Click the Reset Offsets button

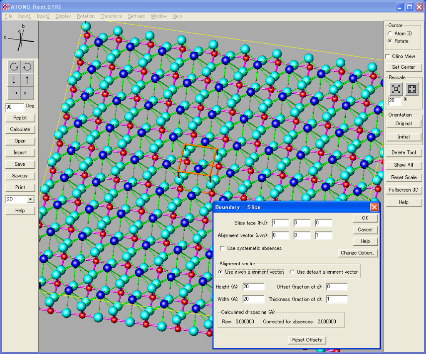click(307, 340)
